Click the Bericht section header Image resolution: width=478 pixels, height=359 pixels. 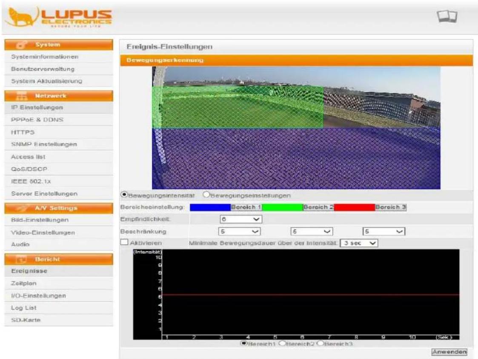59,259
